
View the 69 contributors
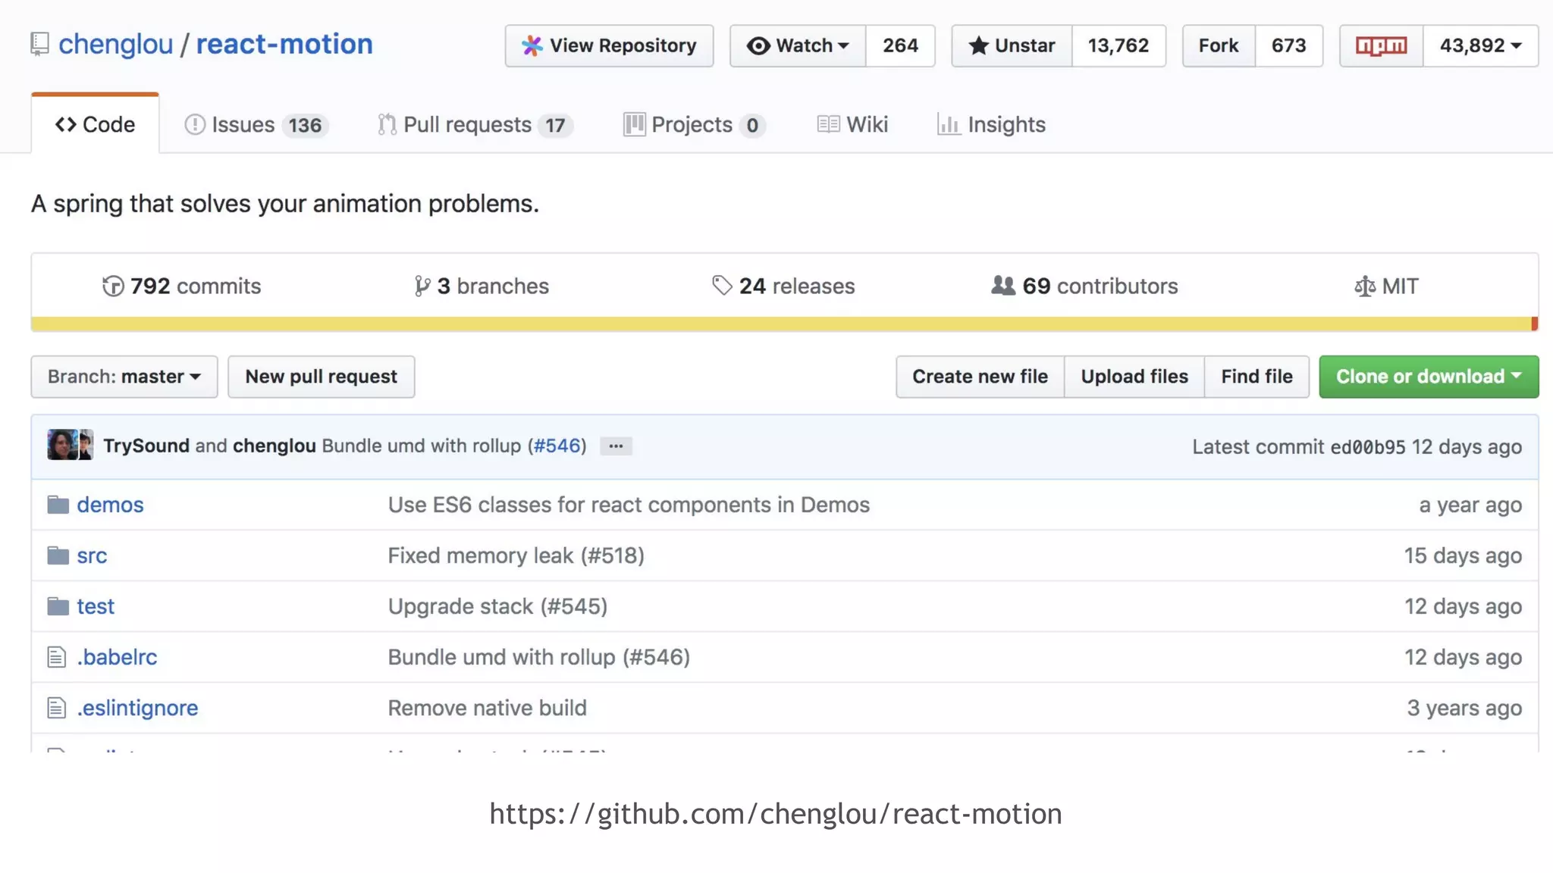[x=1084, y=286]
